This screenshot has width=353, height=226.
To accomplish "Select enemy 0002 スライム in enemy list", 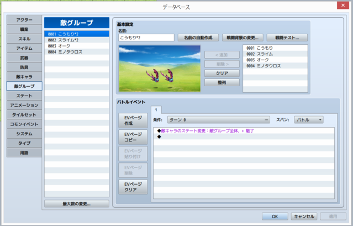I will 275,54.
